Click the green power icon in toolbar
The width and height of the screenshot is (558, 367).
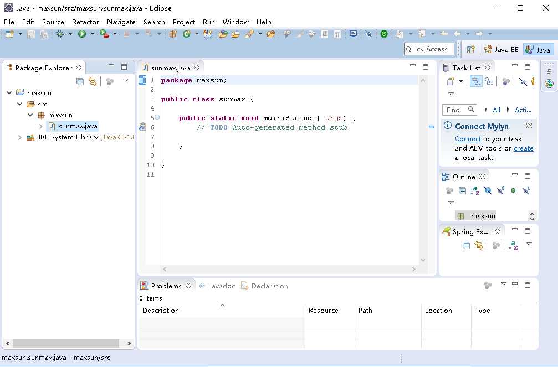(384, 34)
